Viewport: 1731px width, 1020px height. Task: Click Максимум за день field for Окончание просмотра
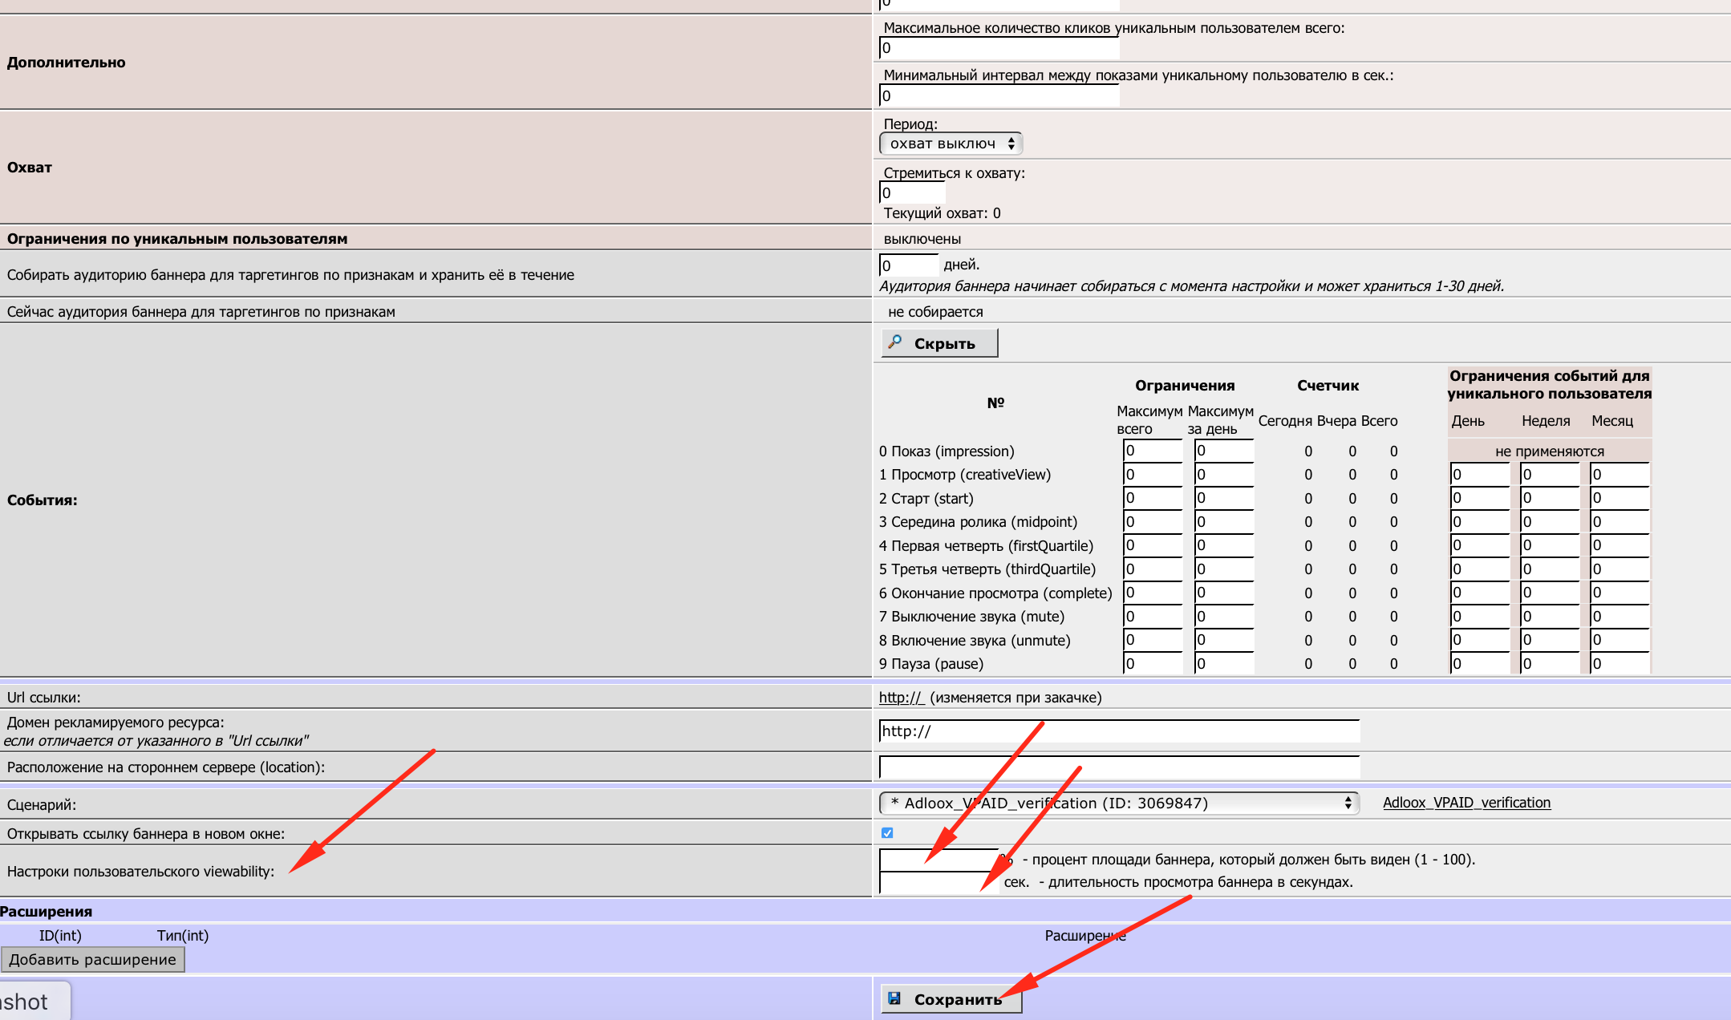1224,593
